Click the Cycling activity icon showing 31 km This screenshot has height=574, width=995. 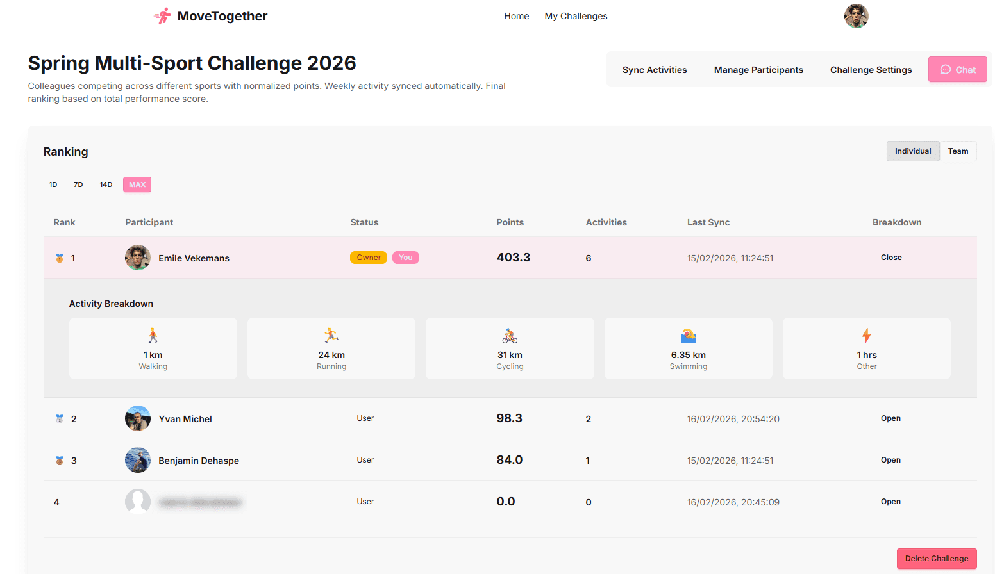click(x=509, y=335)
